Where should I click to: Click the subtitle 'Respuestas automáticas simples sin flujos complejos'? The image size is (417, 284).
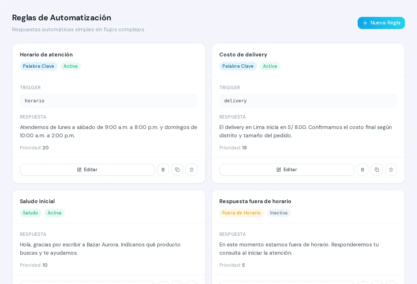click(78, 29)
